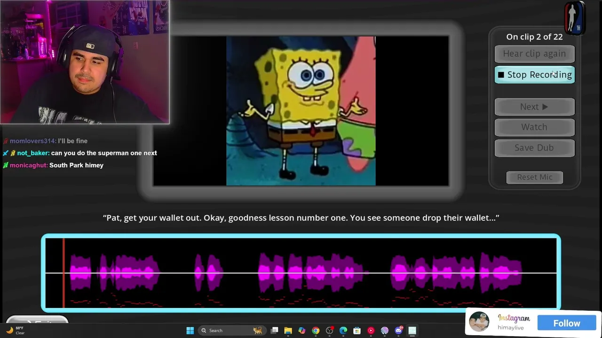602x338 pixels.
Task: Open Microsoft Store from the taskbar
Action: pyautogui.click(x=357, y=330)
